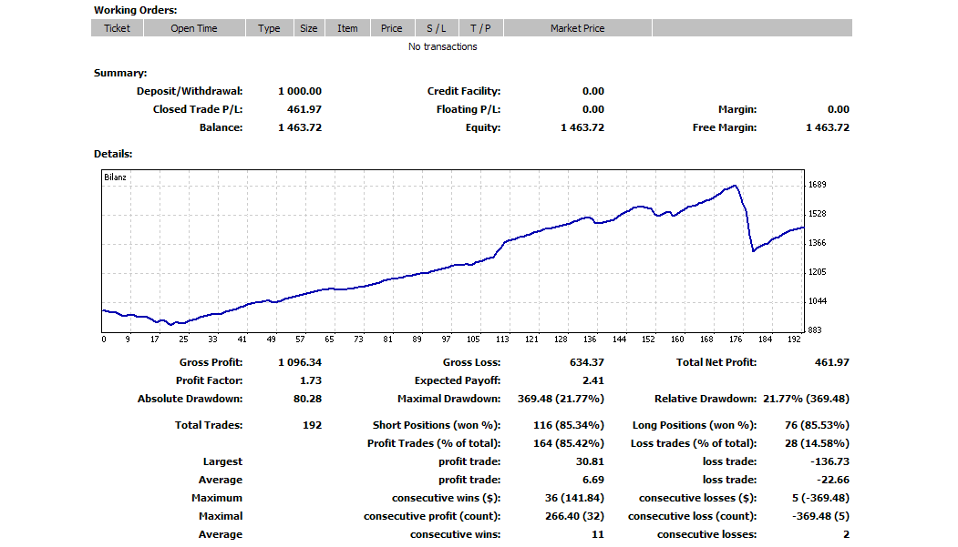This screenshot has height=547, width=958.
Task: Select the Profit Factor value 1.73
Action: 309,380
